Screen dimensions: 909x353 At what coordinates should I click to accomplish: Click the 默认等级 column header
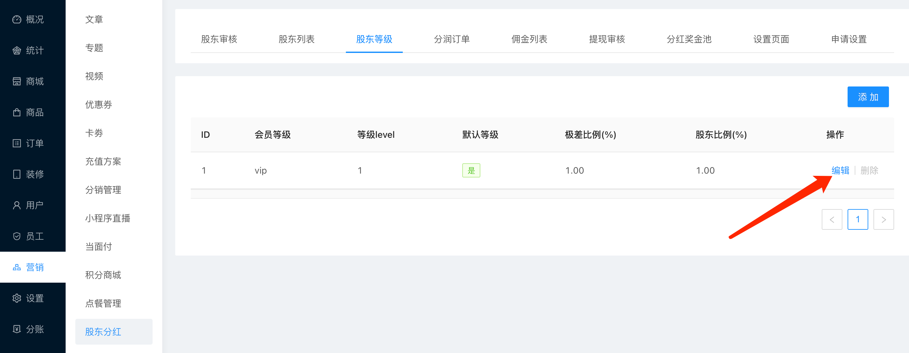coord(480,135)
